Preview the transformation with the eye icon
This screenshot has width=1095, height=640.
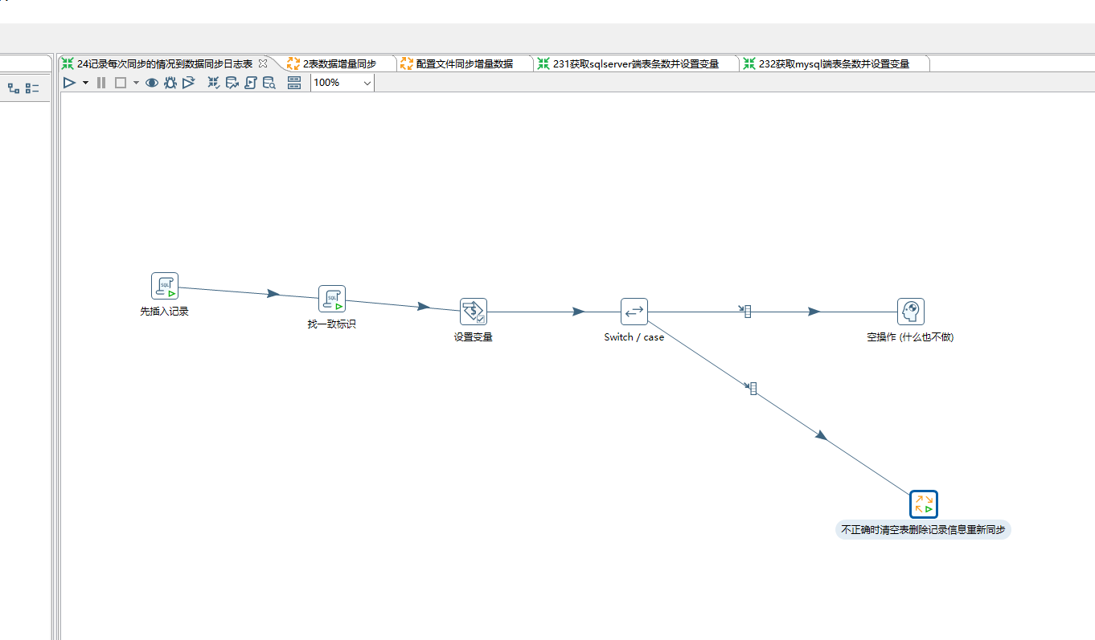(x=152, y=83)
